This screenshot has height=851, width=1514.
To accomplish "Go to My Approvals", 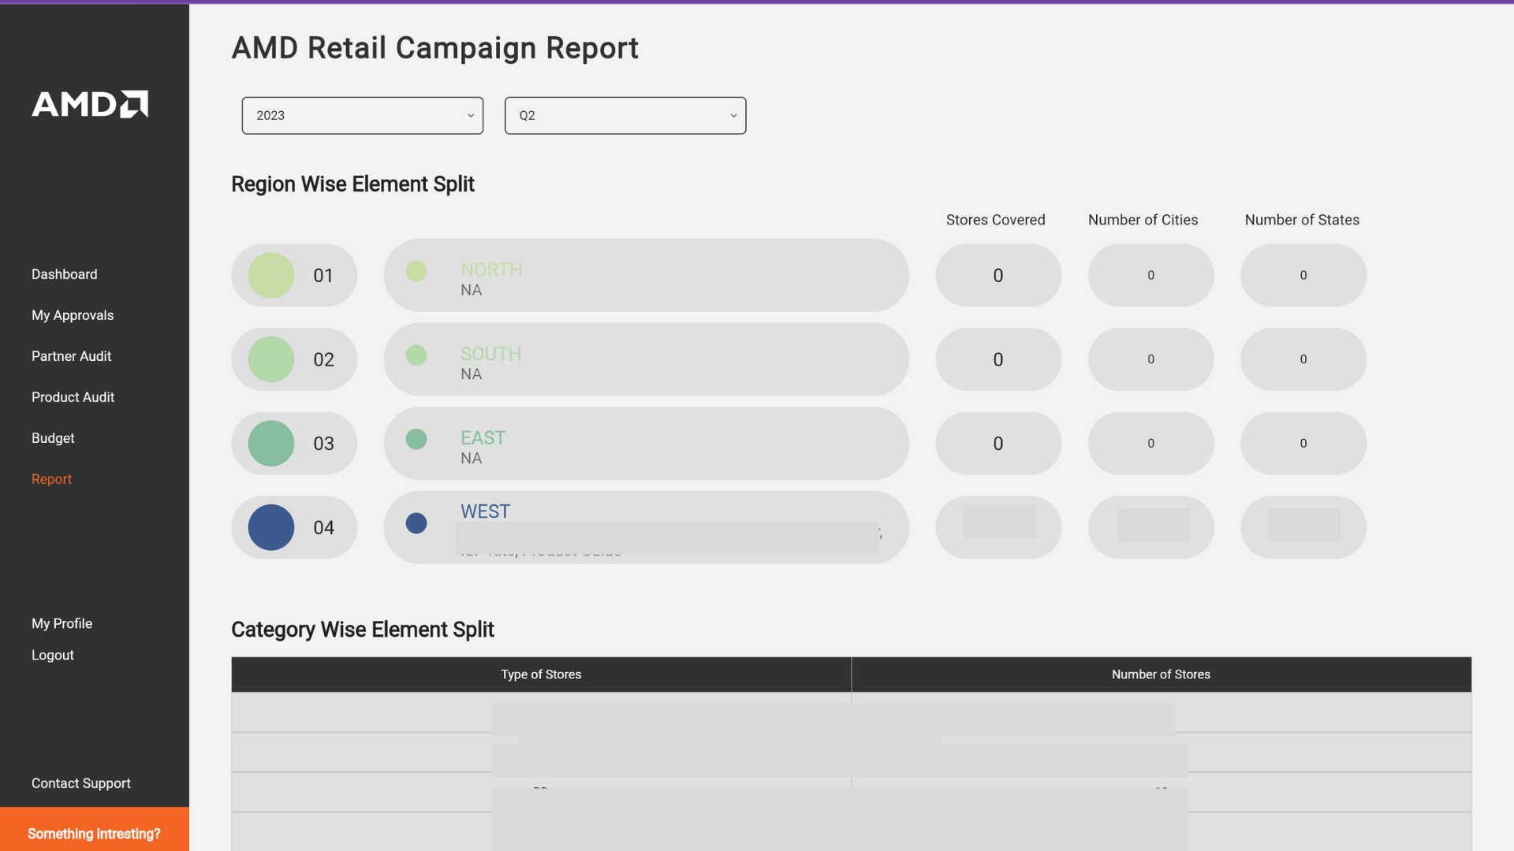I will pyautogui.click(x=73, y=315).
